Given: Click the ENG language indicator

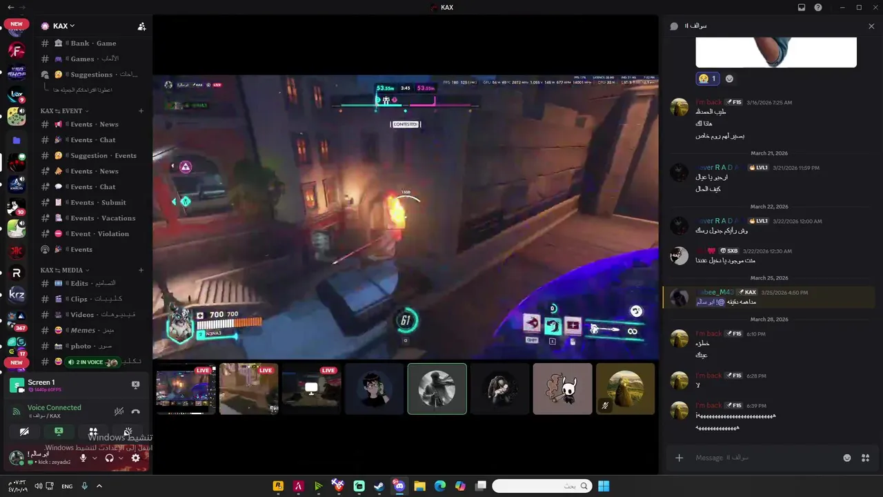Looking at the screenshot, I should click(x=67, y=487).
